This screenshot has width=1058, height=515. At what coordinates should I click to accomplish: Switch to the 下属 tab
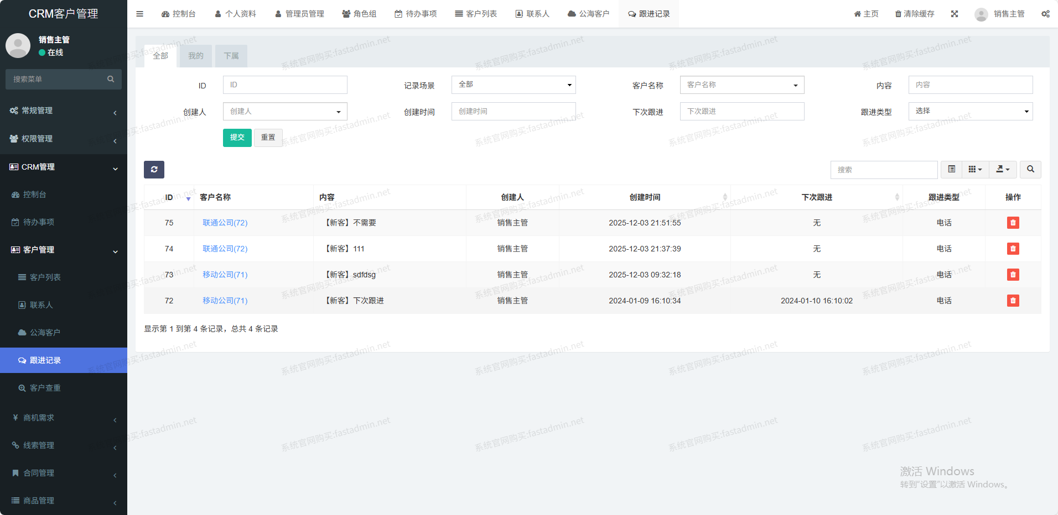231,56
